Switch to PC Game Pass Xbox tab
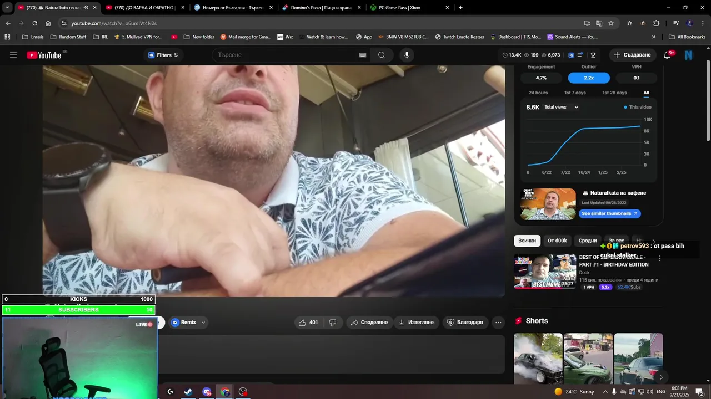Image resolution: width=711 pixels, height=399 pixels. (x=409, y=8)
